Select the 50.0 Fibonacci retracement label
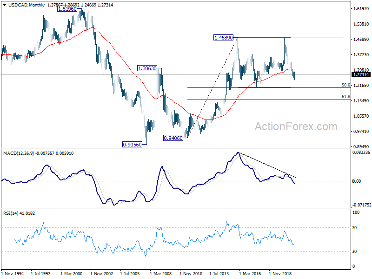Screen dimensions: 372x279 coord(345,85)
